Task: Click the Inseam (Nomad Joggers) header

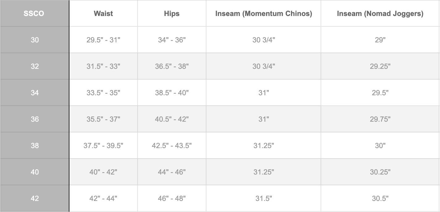Action: point(380,14)
